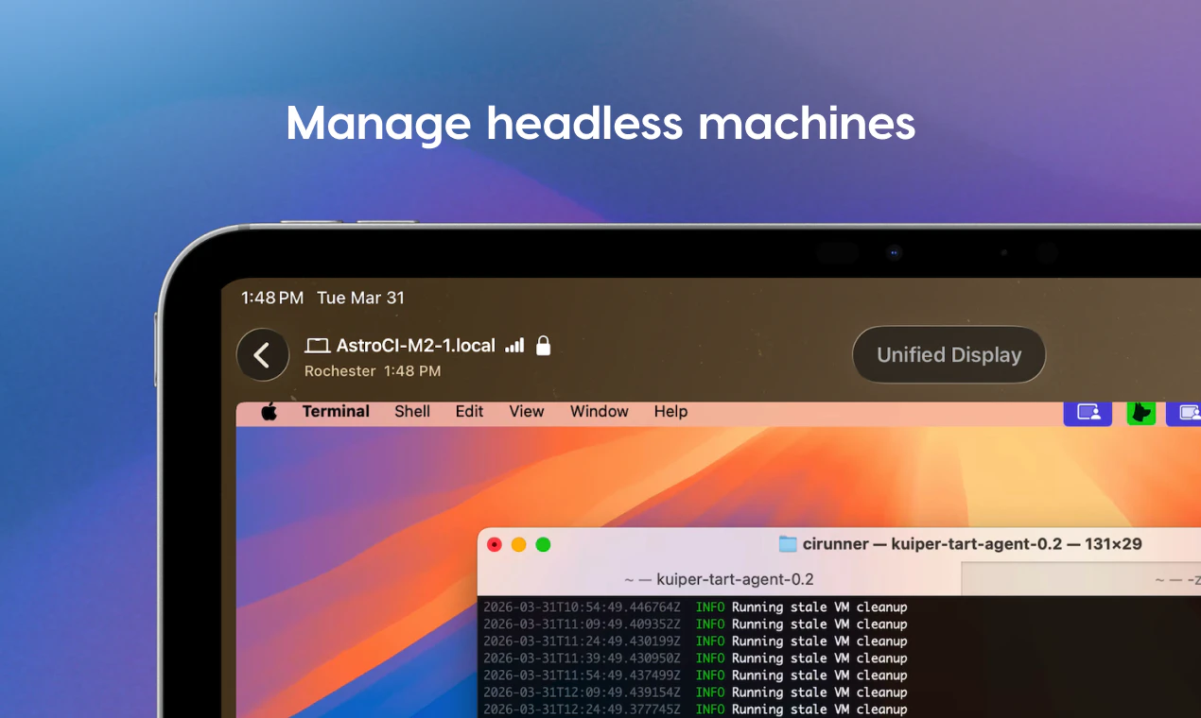Go back using the circular chevron button
Screen dimensions: 1201x718
(x=262, y=354)
